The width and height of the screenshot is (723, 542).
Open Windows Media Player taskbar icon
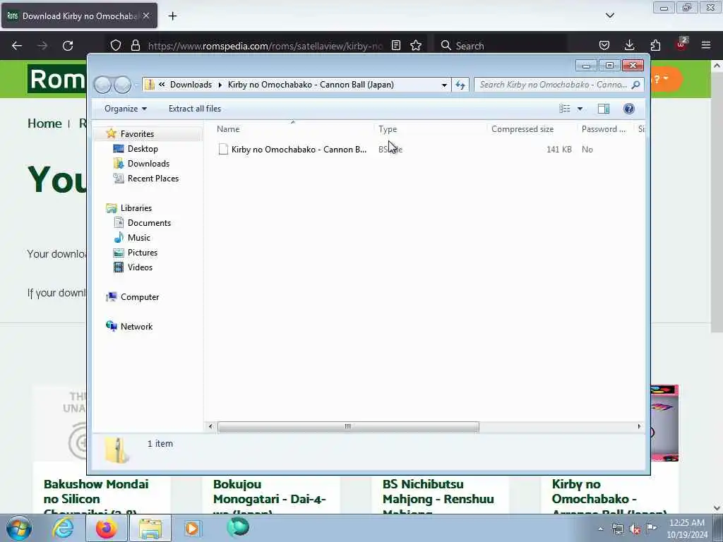pyautogui.click(x=192, y=528)
